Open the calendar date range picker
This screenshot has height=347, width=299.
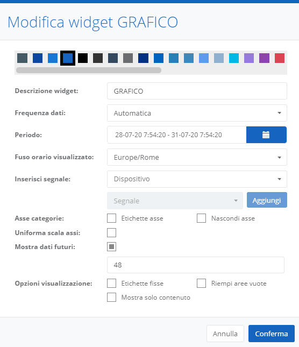266,135
